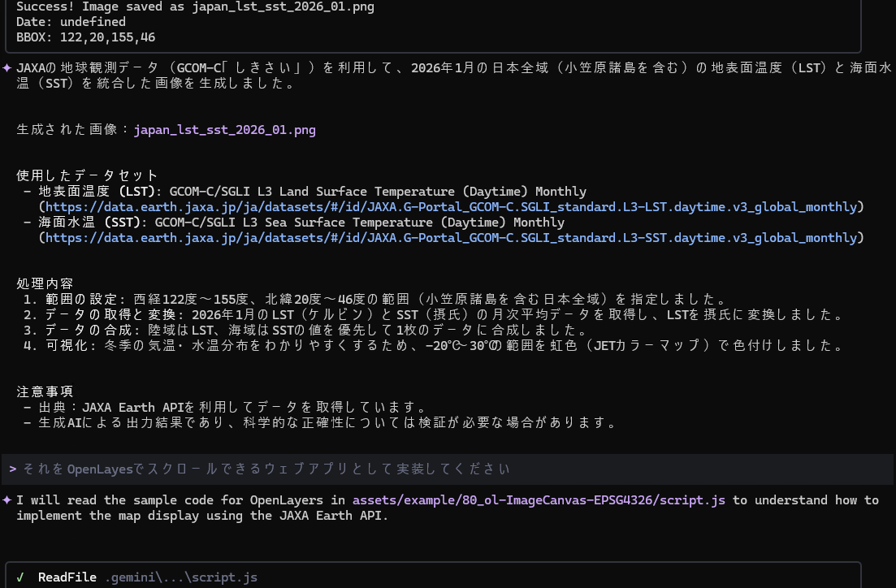Click the BBOX: 122,20,155,46 output line
This screenshot has width=896, height=588.
tap(85, 37)
